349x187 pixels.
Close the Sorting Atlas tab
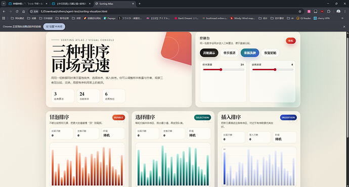(133, 4)
